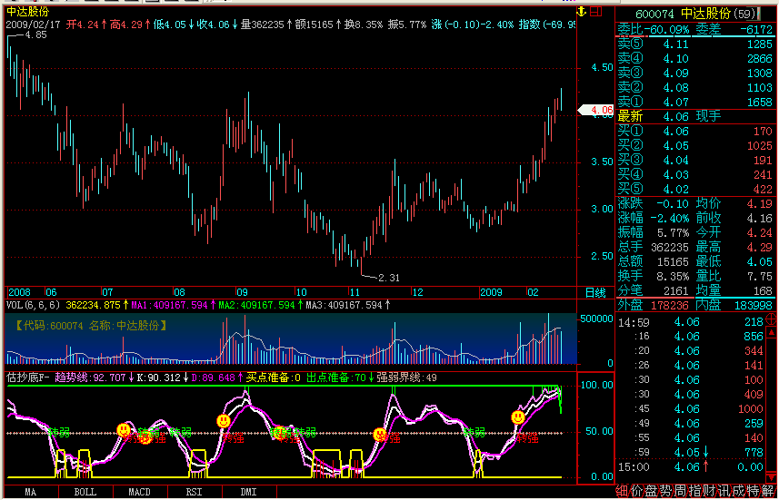Click the smiley buy signal before the 2009/02 rally
This screenshot has height=500, width=779.
click(x=518, y=417)
